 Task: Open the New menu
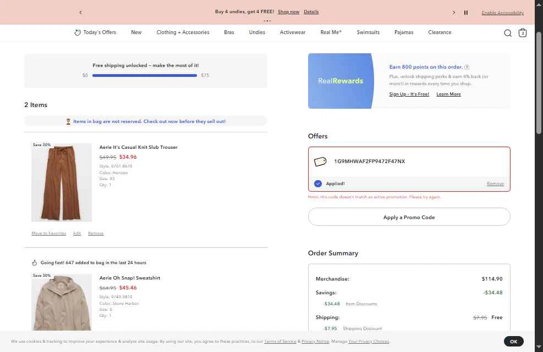(x=136, y=32)
